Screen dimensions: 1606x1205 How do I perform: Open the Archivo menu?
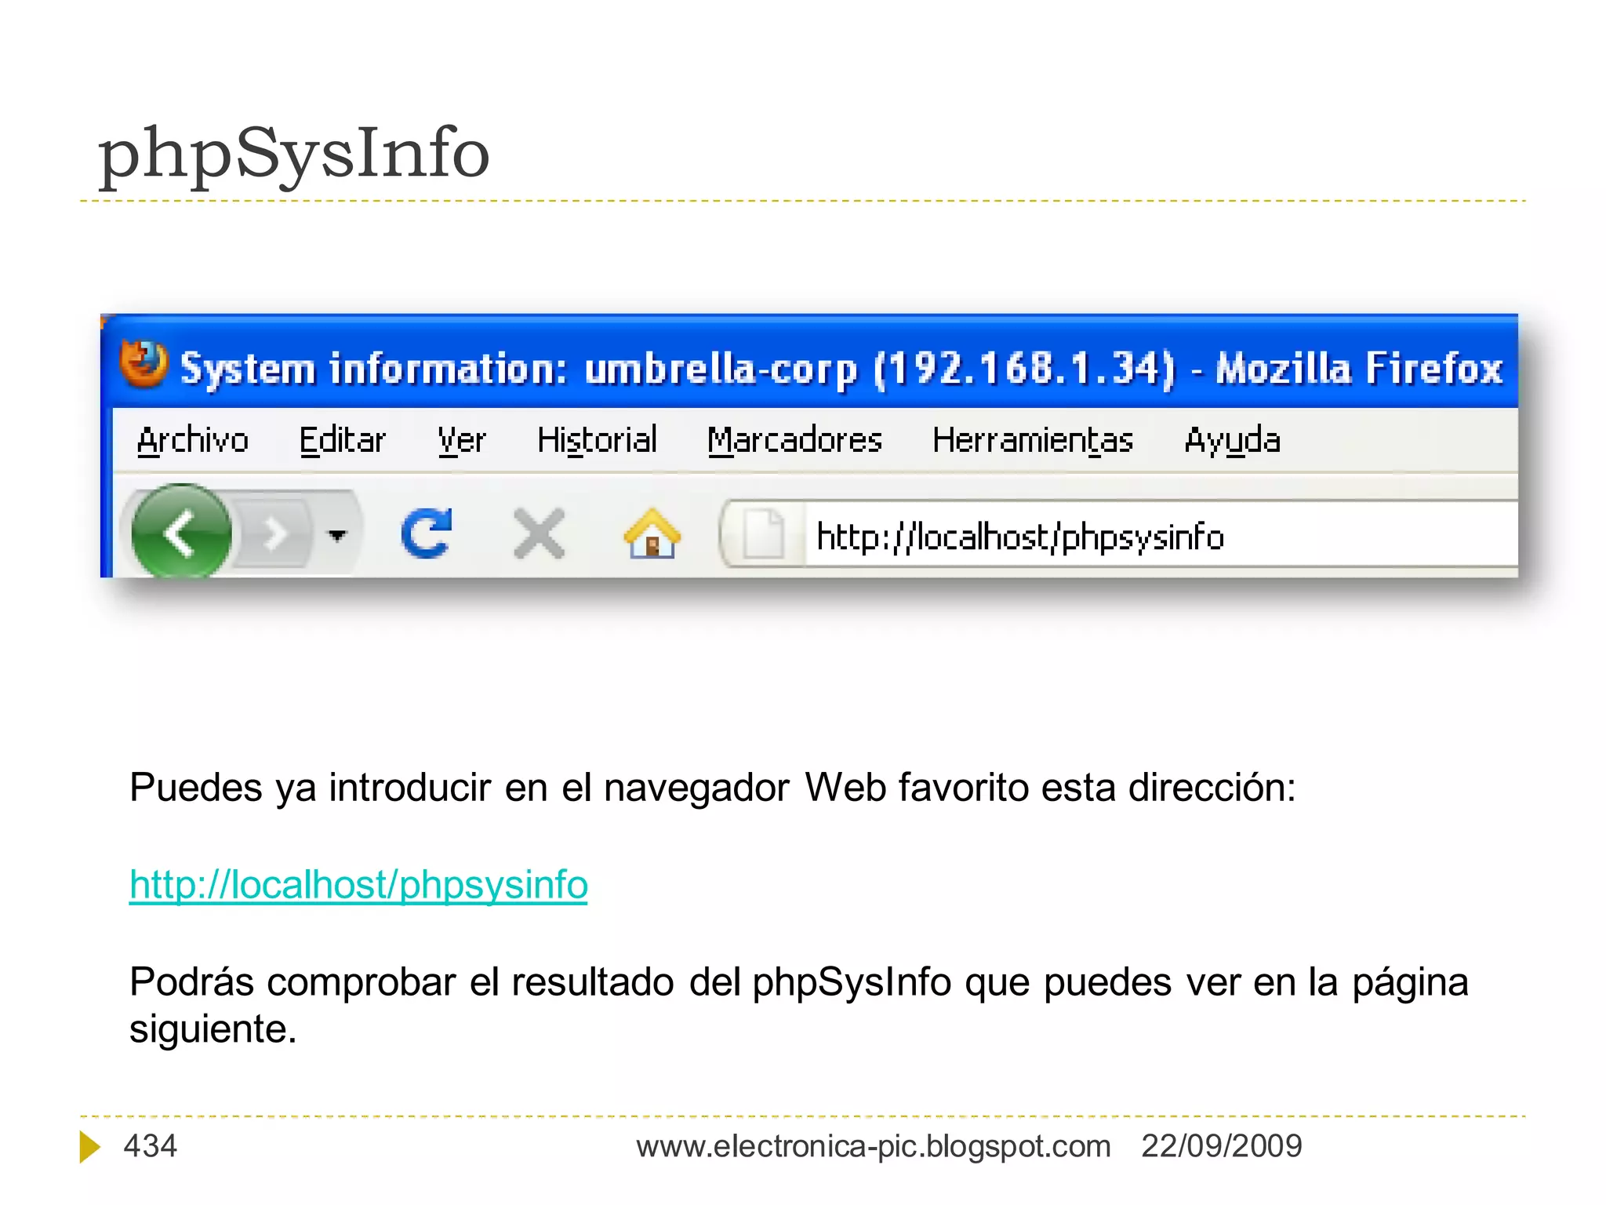tap(193, 440)
